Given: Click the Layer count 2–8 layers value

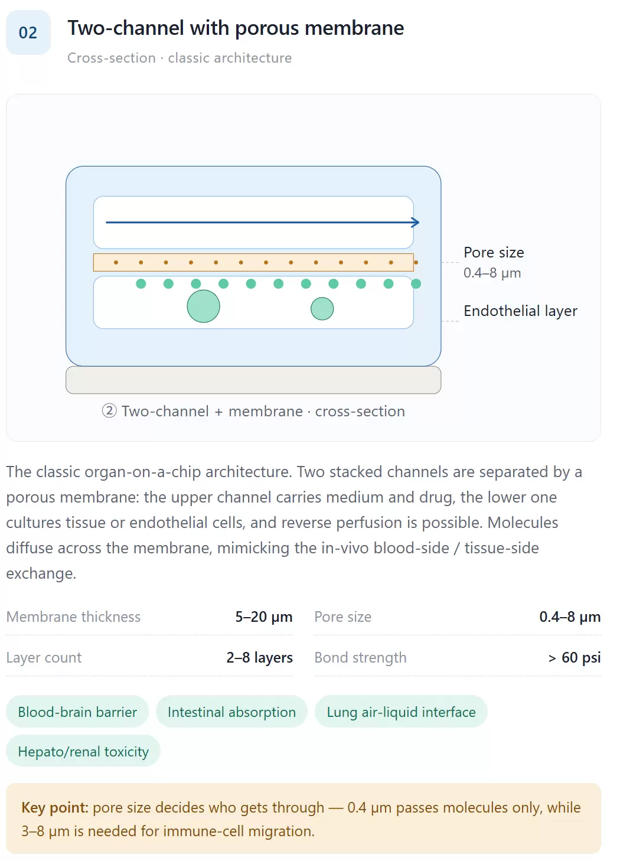Looking at the screenshot, I should pos(259,657).
